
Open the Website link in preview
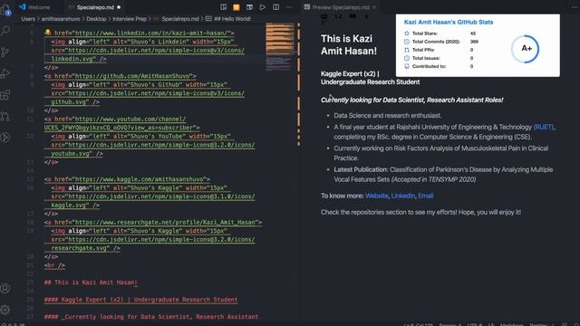[x=377, y=196]
